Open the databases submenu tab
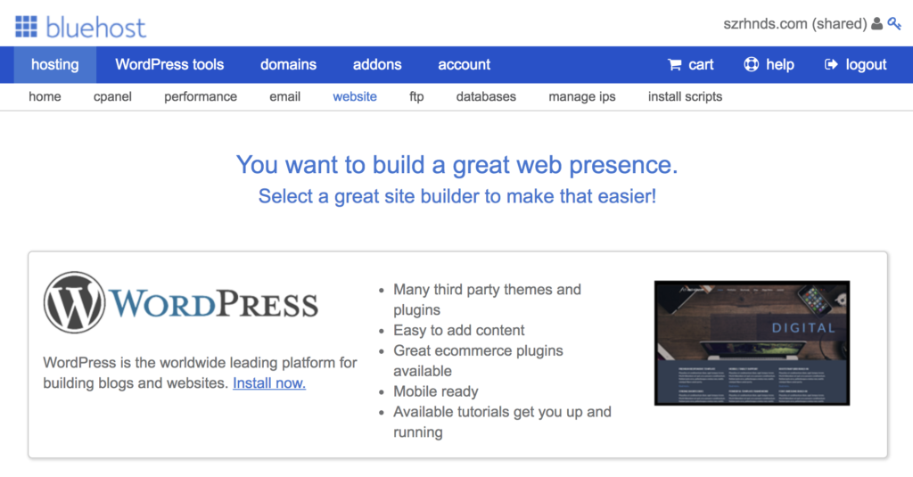 [x=486, y=96]
